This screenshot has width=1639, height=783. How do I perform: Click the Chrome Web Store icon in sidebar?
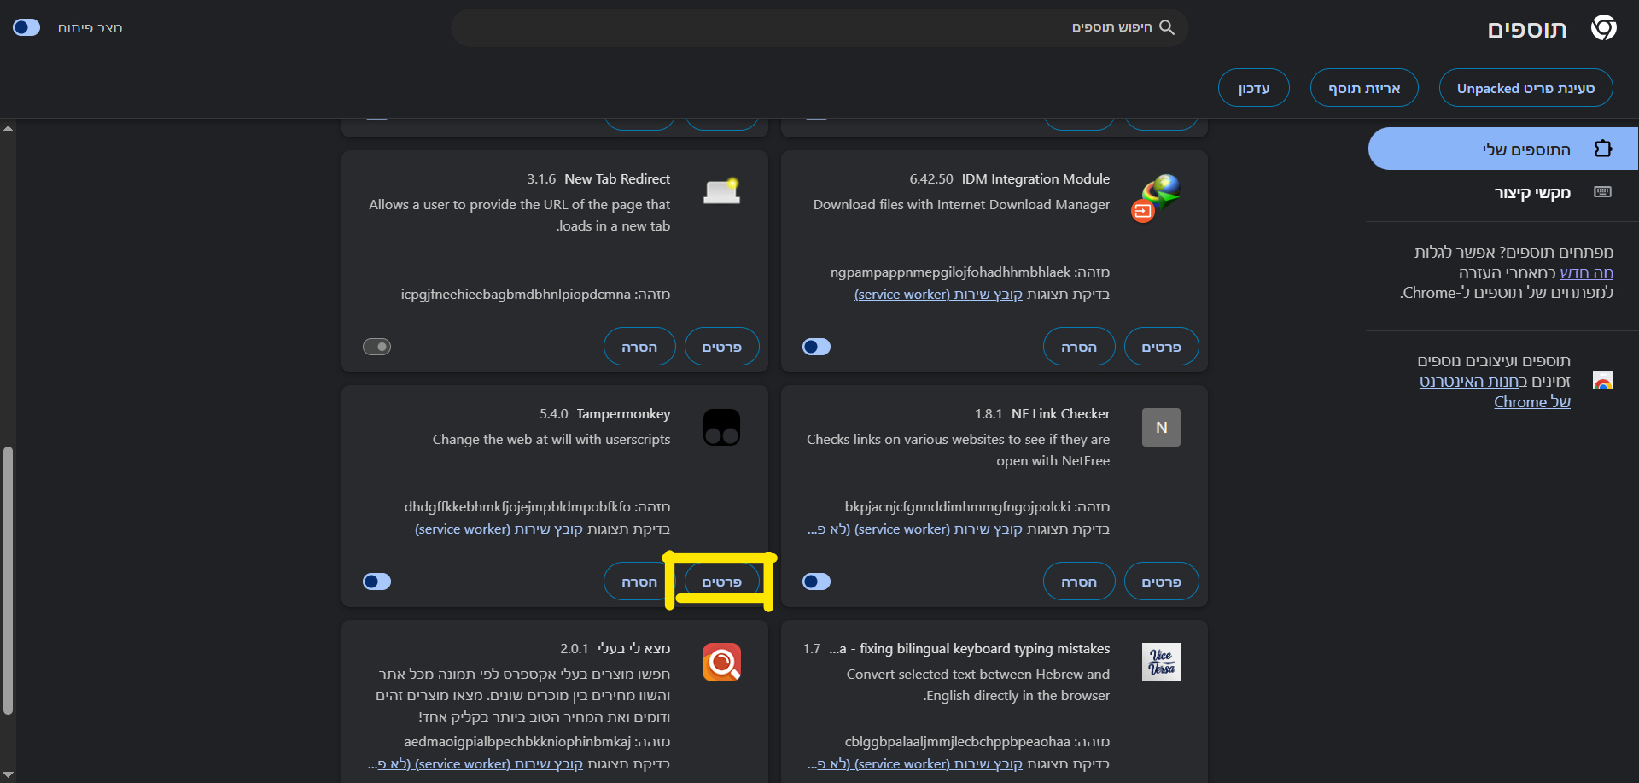tap(1602, 382)
